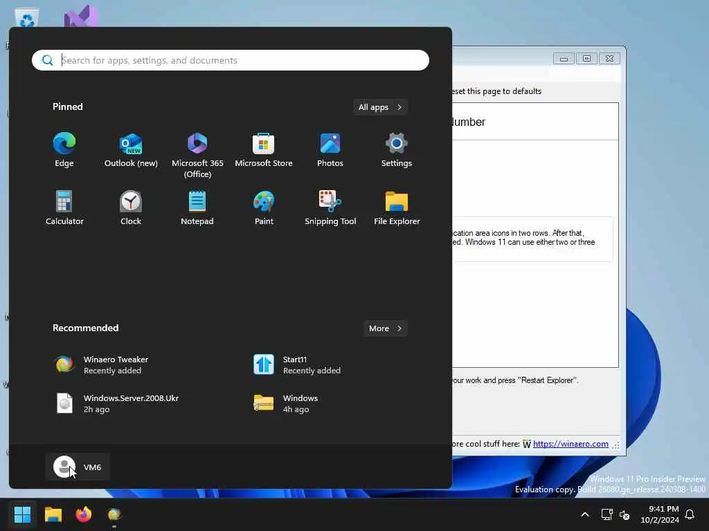This screenshot has height=531, width=709.
Task: Launch Outlook (new) pinned app
Action: [x=131, y=150]
